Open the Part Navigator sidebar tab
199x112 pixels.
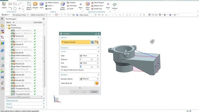point(2,37)
